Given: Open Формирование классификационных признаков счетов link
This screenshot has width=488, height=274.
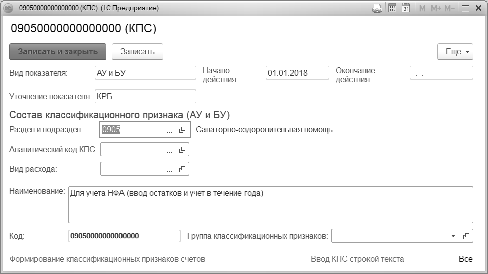Looking at the screenshot, I should tap(107, 259).
